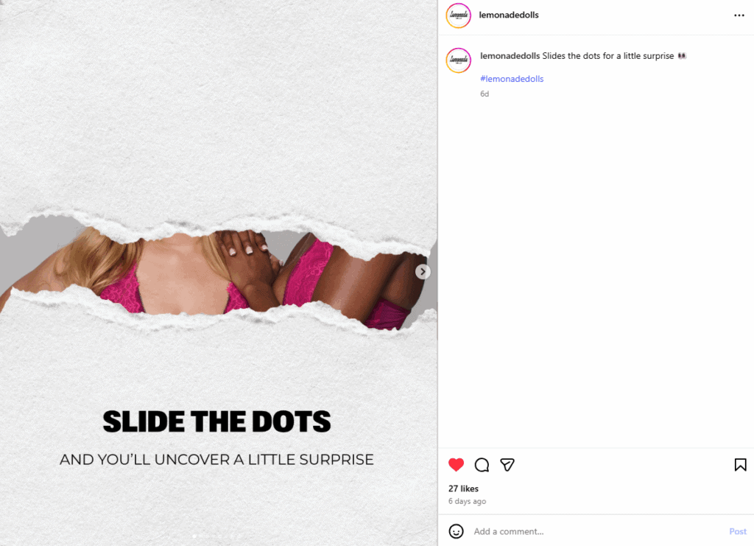Screen dimensions: 754x546
Task: Click the comment bubble to focus comment entry
Action: click(x=482, y=464)
